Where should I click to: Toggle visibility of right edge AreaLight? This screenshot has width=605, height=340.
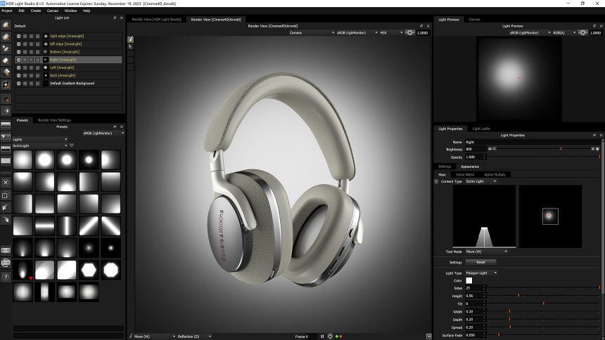click(18, 36)
